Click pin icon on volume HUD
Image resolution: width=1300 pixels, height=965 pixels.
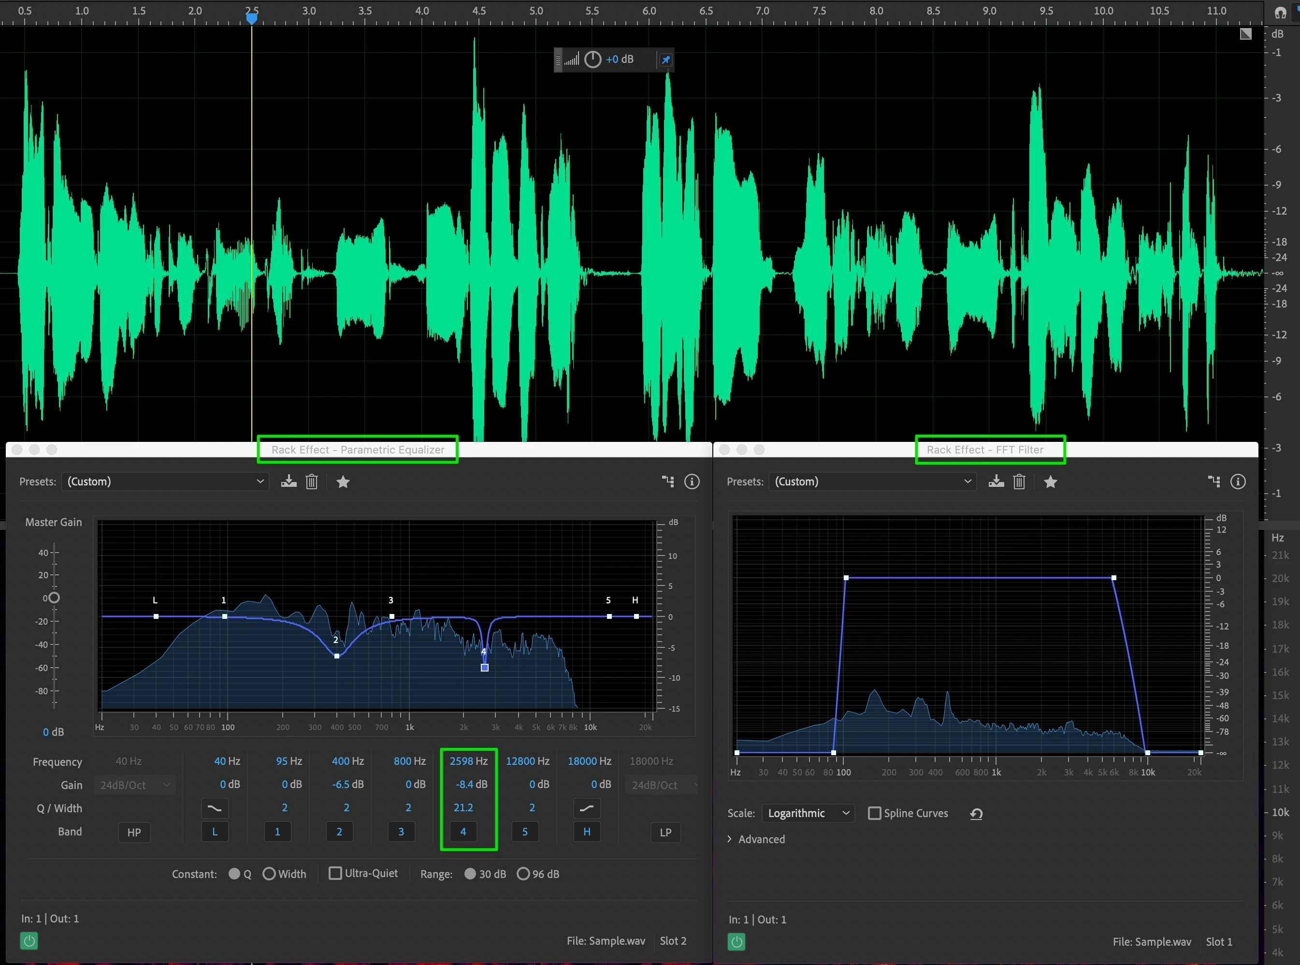click(665, 59)
